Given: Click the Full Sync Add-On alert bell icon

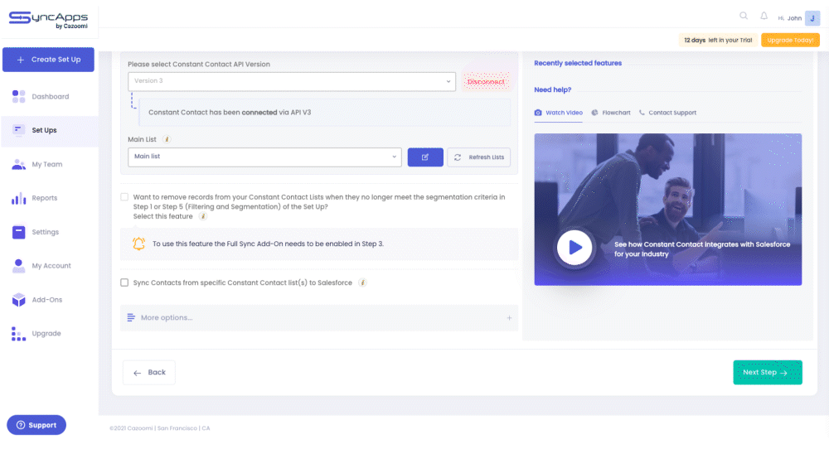Looking at the screenshot, I should pos(138,244).
